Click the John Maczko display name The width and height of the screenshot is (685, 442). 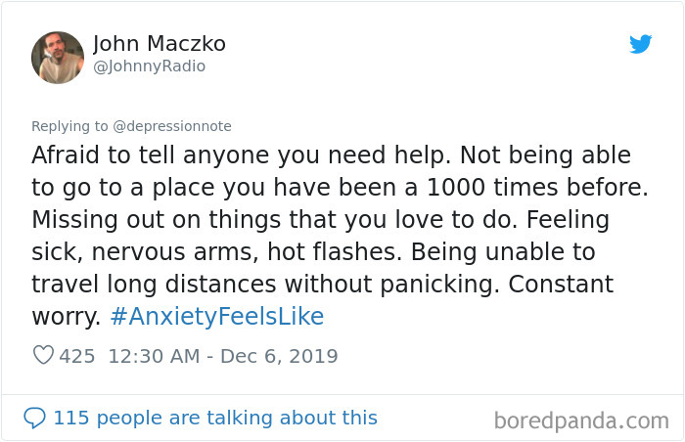pos(160,43)
